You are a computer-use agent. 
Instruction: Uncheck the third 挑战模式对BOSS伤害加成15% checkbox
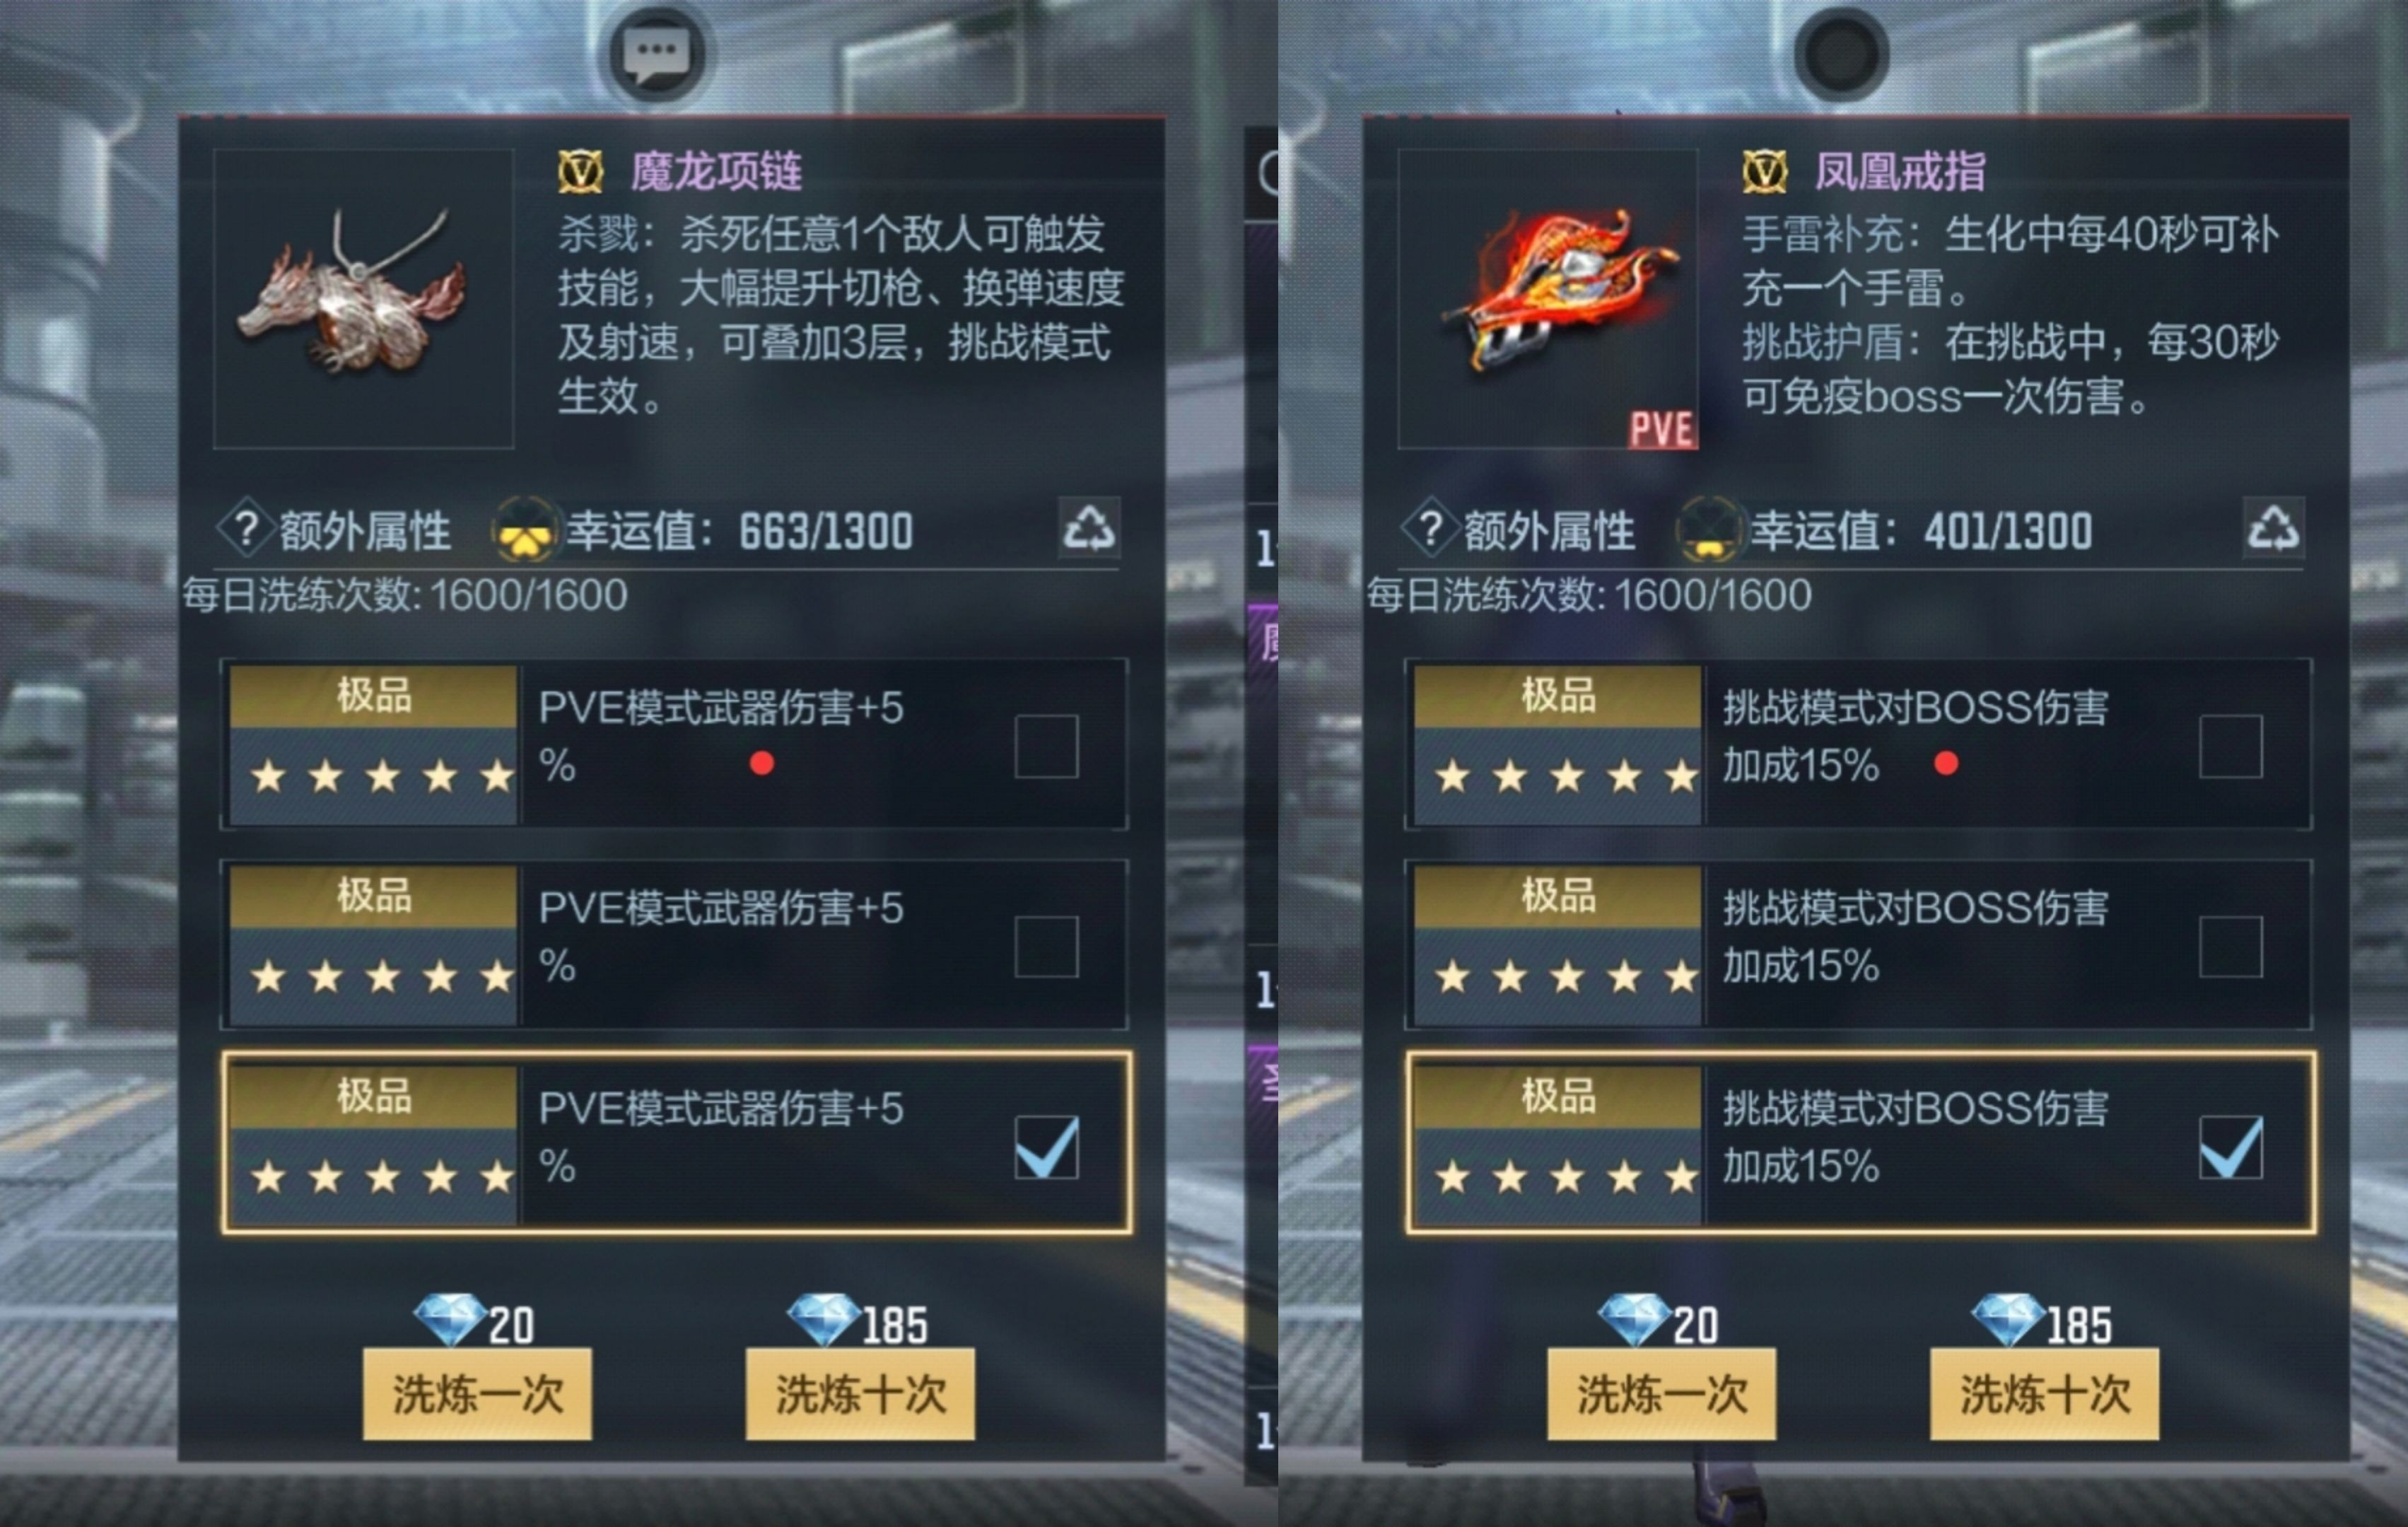pyautogui.click(x=2230, y=1147)
